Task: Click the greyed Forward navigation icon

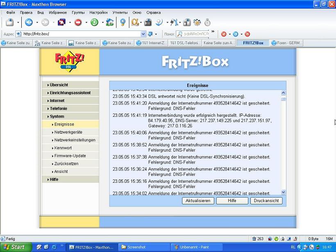Action: 45,22
